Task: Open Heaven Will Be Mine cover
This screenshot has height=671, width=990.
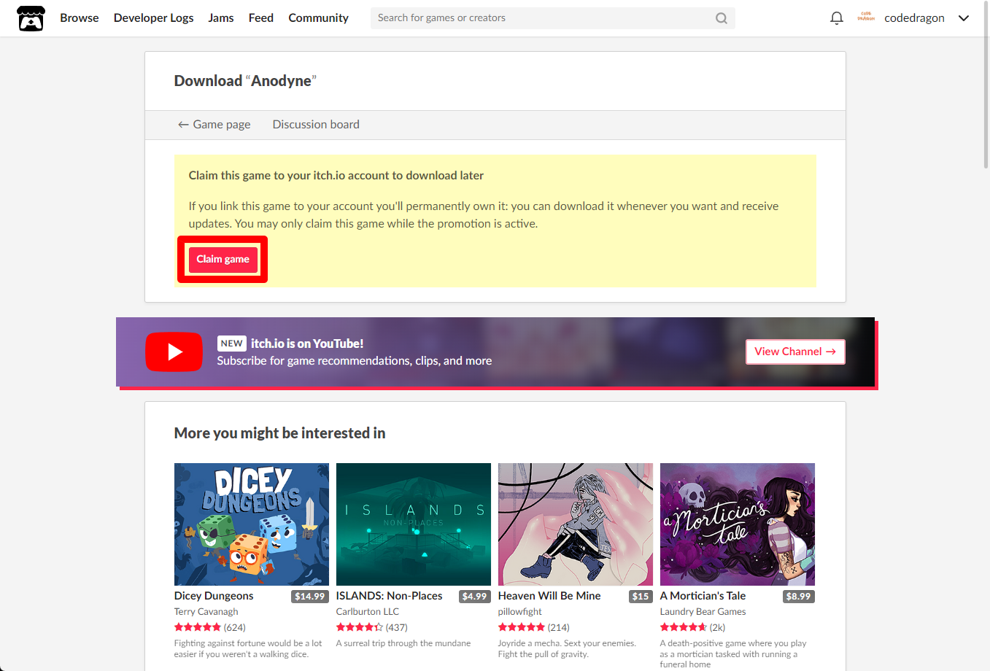Action: pyautogui.click(x=576, y=524)
